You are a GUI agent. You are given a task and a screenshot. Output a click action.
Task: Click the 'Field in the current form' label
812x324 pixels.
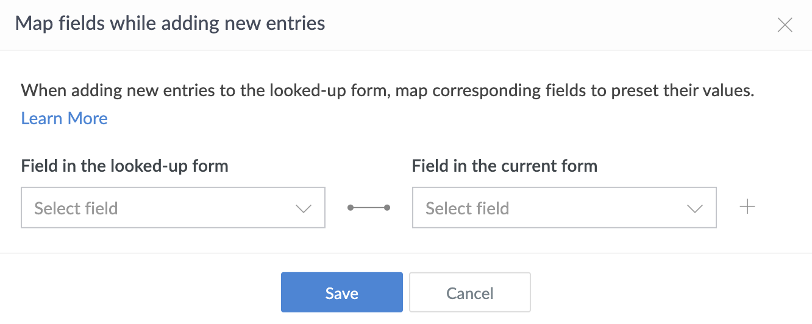pyautogui.click(x=504, y=166)
